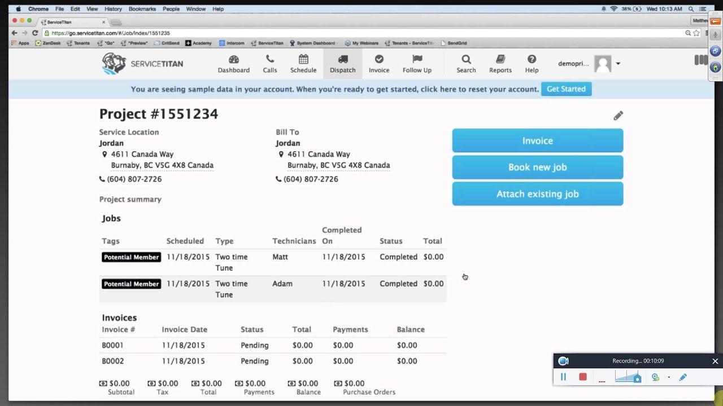Open the ZenDesk bookmark
723x406 pixels.
point(48,43)
